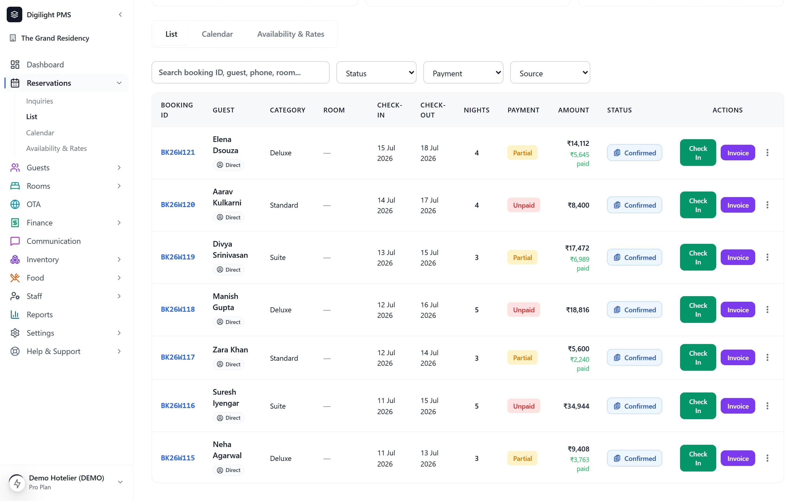Screen dimensions: 802x501
Task: Click the Unpaid badge for BK26W116
Action: [x=524, y=406]
